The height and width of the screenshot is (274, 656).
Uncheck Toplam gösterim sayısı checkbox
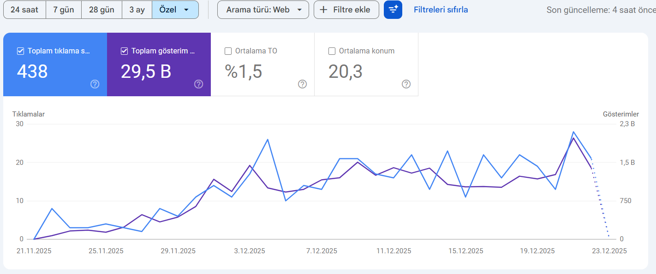tap(124, 51)
